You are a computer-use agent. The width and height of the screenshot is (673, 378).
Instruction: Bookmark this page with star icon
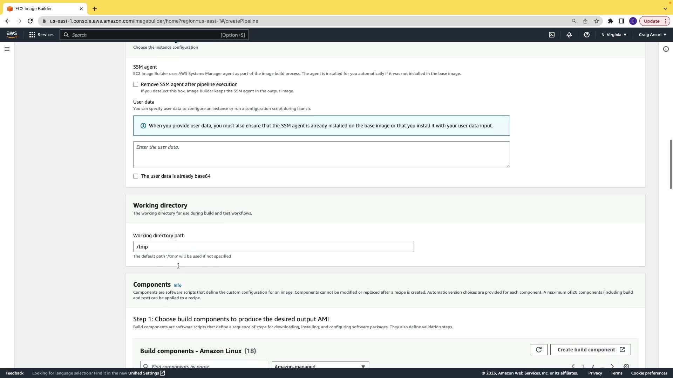[x=597, y=21]
